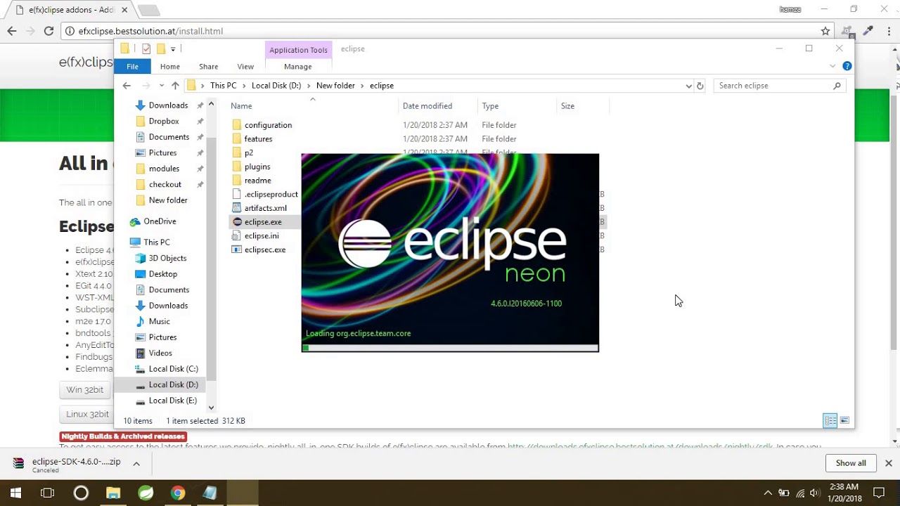The width and height of the screenshot is (900, 506).
Task: Bookmark page with star icon in Chrome
Action: [x=825, y=31]
